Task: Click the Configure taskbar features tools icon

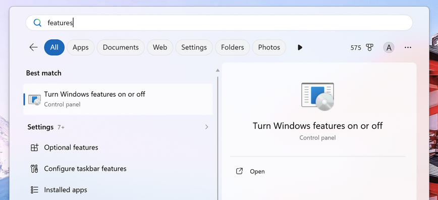Action: [x=34, y=169]
